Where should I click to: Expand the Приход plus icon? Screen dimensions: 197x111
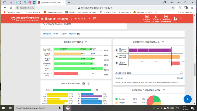pos(117,50)
